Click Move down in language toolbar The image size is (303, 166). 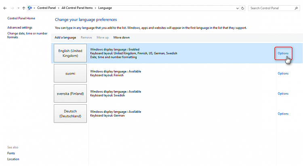click(x=122, y=37)
